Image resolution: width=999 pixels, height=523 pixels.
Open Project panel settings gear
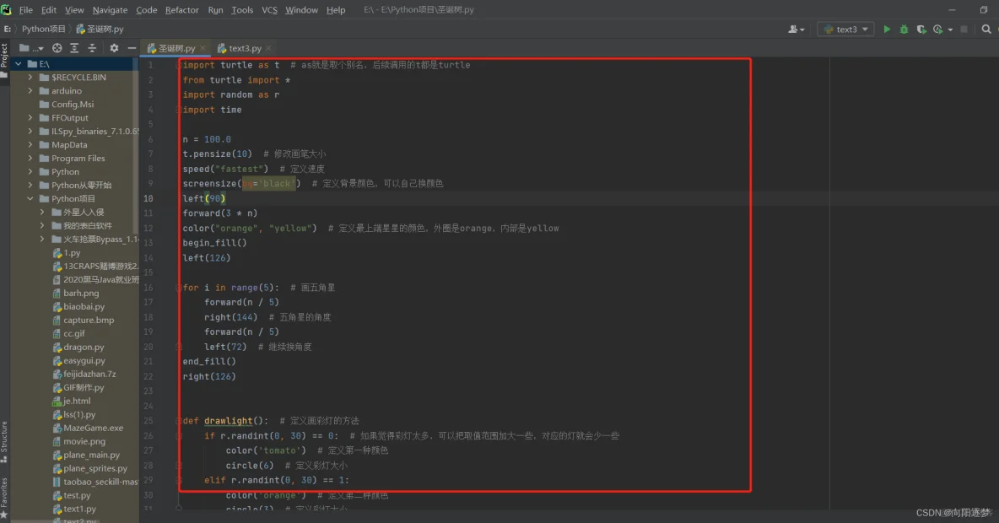[114, 48]
